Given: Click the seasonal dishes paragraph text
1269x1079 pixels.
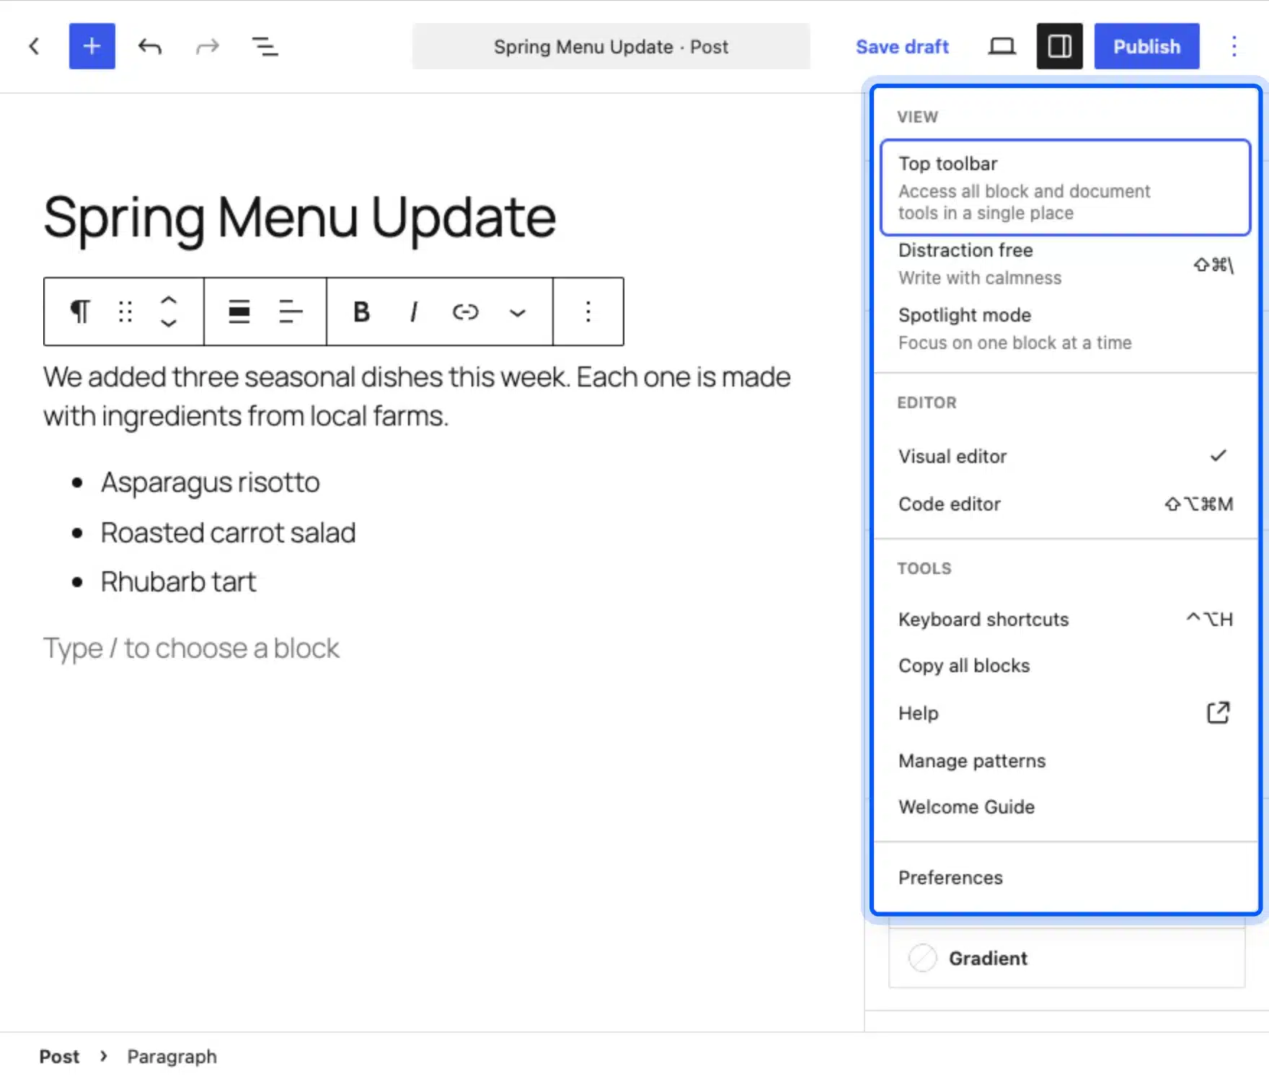Looking at the screenshot, I should (x=417, y=396).
